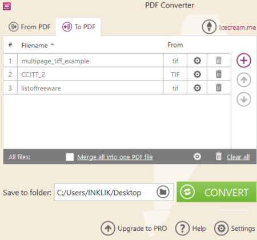Click the Settings gear icon at bottom

coord(221,228)
